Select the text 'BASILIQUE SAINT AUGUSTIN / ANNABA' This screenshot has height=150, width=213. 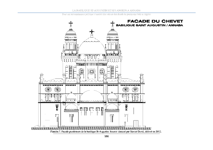click(149, 25)
